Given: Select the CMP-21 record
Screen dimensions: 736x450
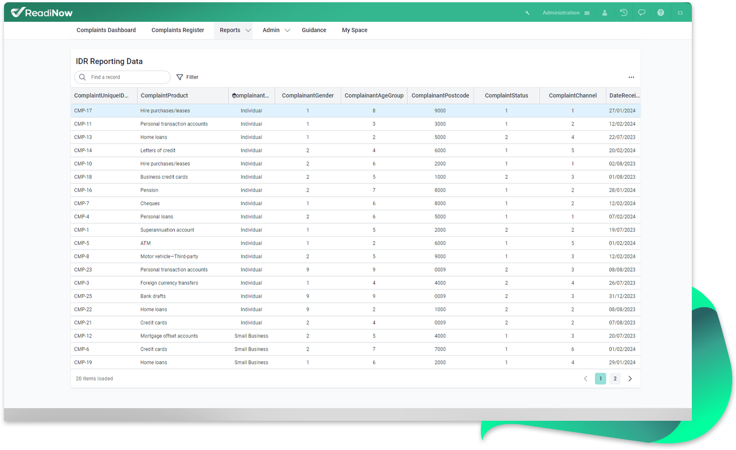Looking at the screenshot, I should point(355,322).
